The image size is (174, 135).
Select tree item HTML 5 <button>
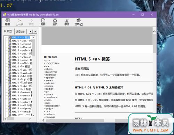[22, 92]
